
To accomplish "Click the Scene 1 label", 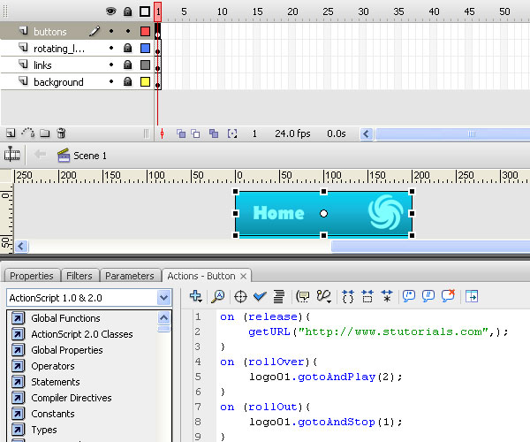I will point(90,156).
